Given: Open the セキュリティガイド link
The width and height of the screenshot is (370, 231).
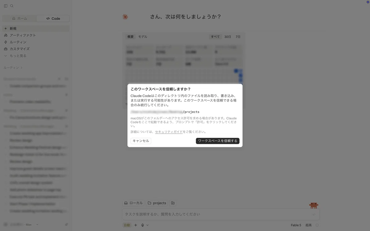Looking at the screenshot, I should click(x=169, y=132).
